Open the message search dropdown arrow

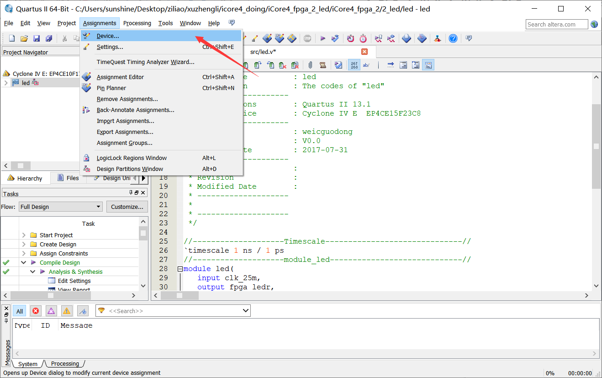246,311
